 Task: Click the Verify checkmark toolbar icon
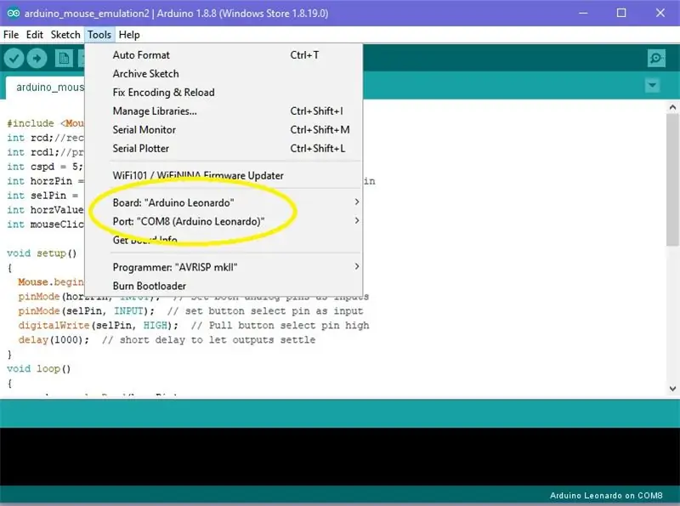point(14,58)
